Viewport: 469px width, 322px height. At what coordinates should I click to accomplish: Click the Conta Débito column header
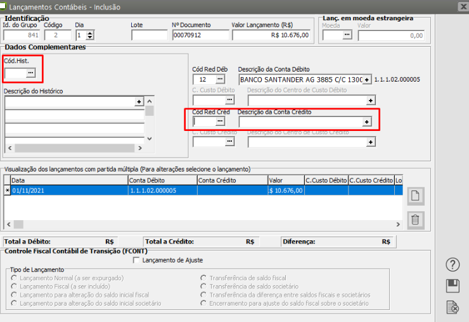[x=162, y=180]
